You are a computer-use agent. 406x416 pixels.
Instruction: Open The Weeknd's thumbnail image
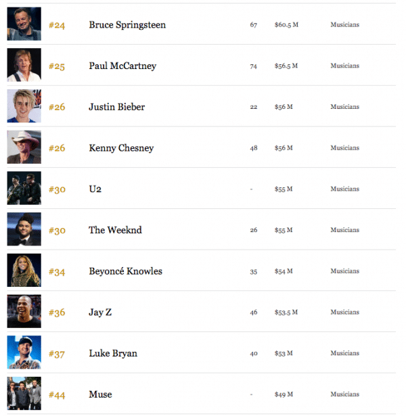click(24, 229)
